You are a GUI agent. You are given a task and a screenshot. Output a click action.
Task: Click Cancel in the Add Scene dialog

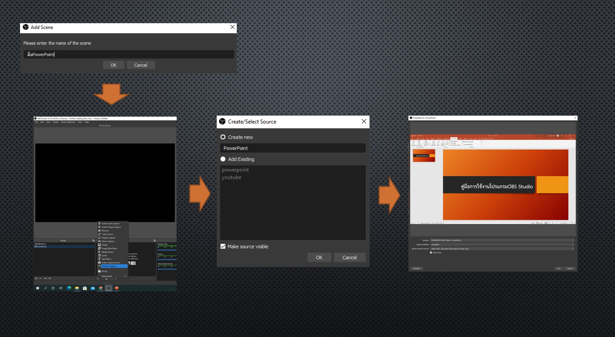coord(140,65)
